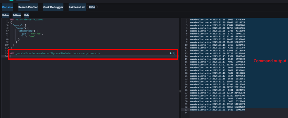Collapse the "query" block on line 3

pos(8,25)
